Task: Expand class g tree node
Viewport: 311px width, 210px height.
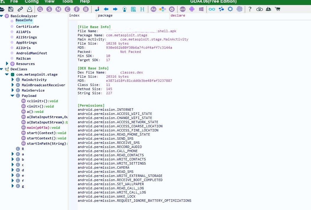Action: tap(12, 186)
